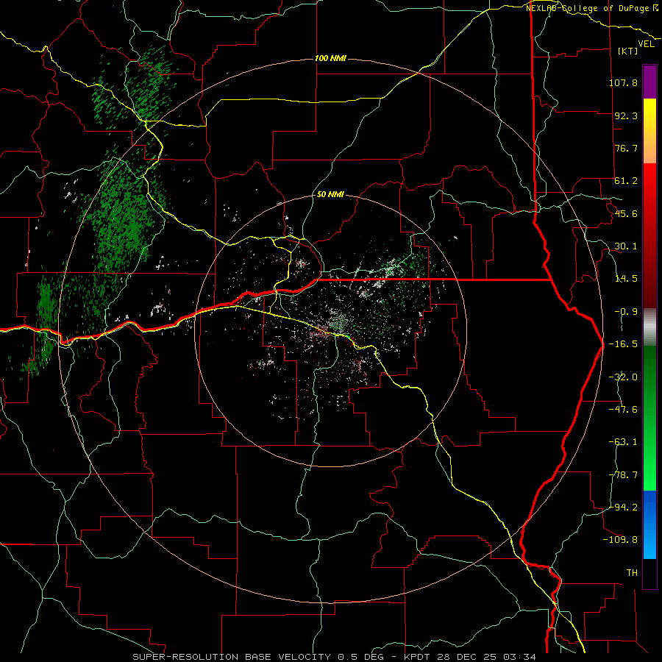Click the -47.6 velocity scale value
Screen dimensions: 662x662
point(623,410)
